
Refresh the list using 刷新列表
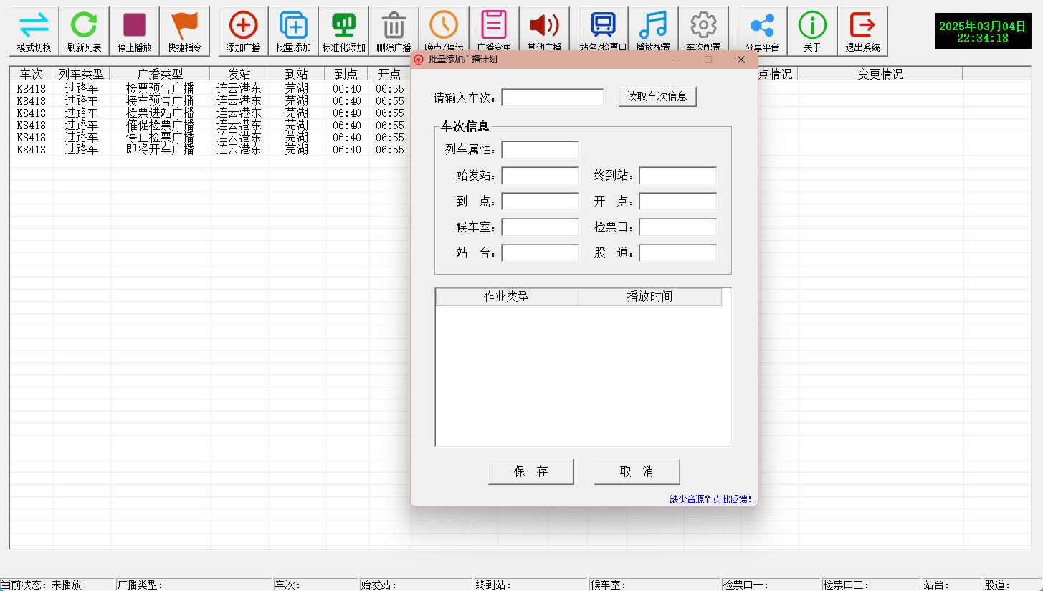click(84, 31)
